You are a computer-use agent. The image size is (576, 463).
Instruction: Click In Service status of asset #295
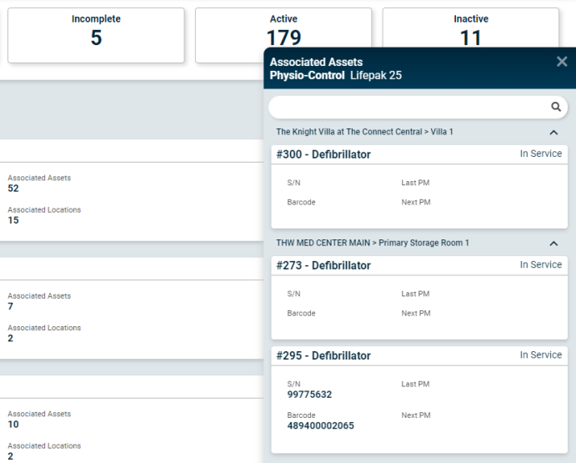pos(541,355)
